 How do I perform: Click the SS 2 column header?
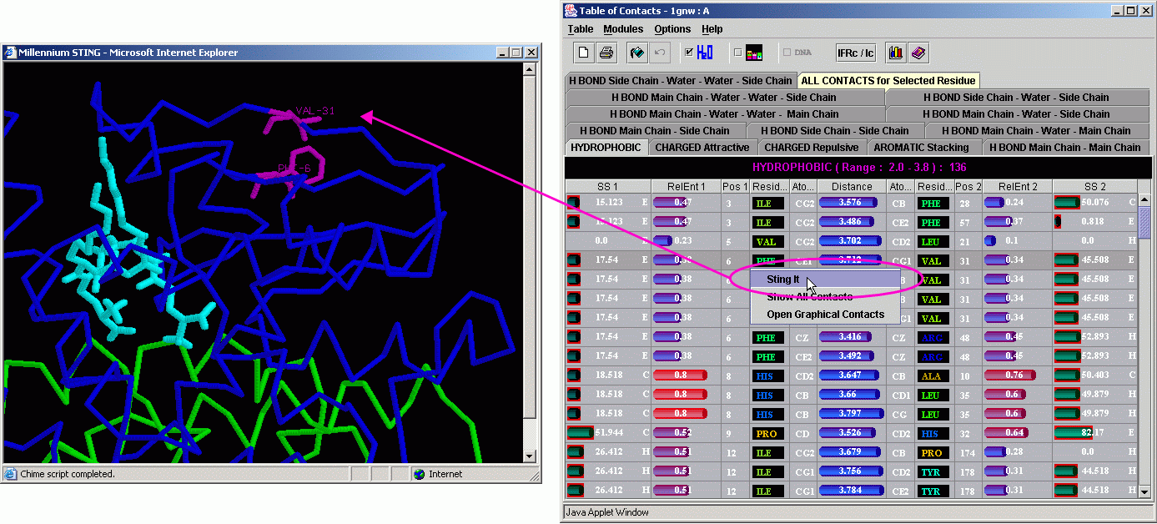[x=1094, y=187]
